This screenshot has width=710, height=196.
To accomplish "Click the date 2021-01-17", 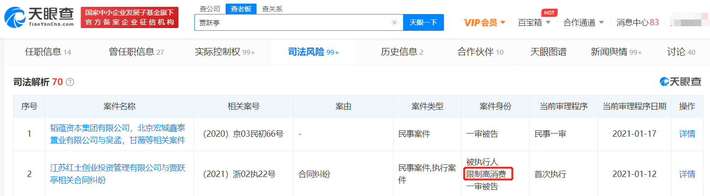I will [635, 134].
